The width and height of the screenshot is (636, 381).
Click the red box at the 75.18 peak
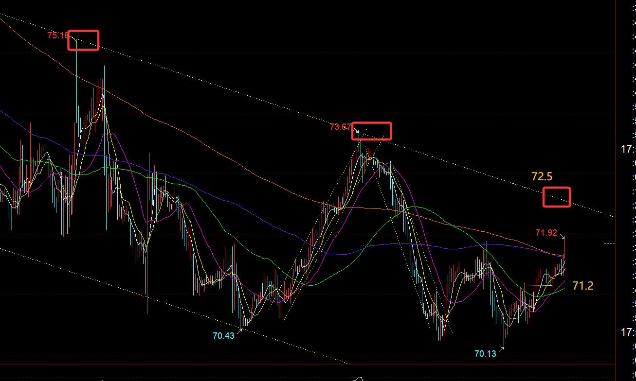tap(83, 40)
